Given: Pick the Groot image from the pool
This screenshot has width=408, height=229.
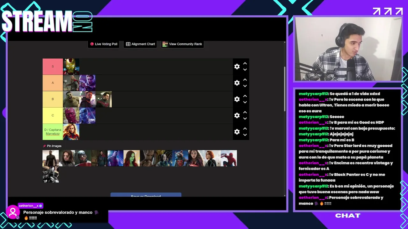Looking at the screenshot, I should tap(148, 158).
